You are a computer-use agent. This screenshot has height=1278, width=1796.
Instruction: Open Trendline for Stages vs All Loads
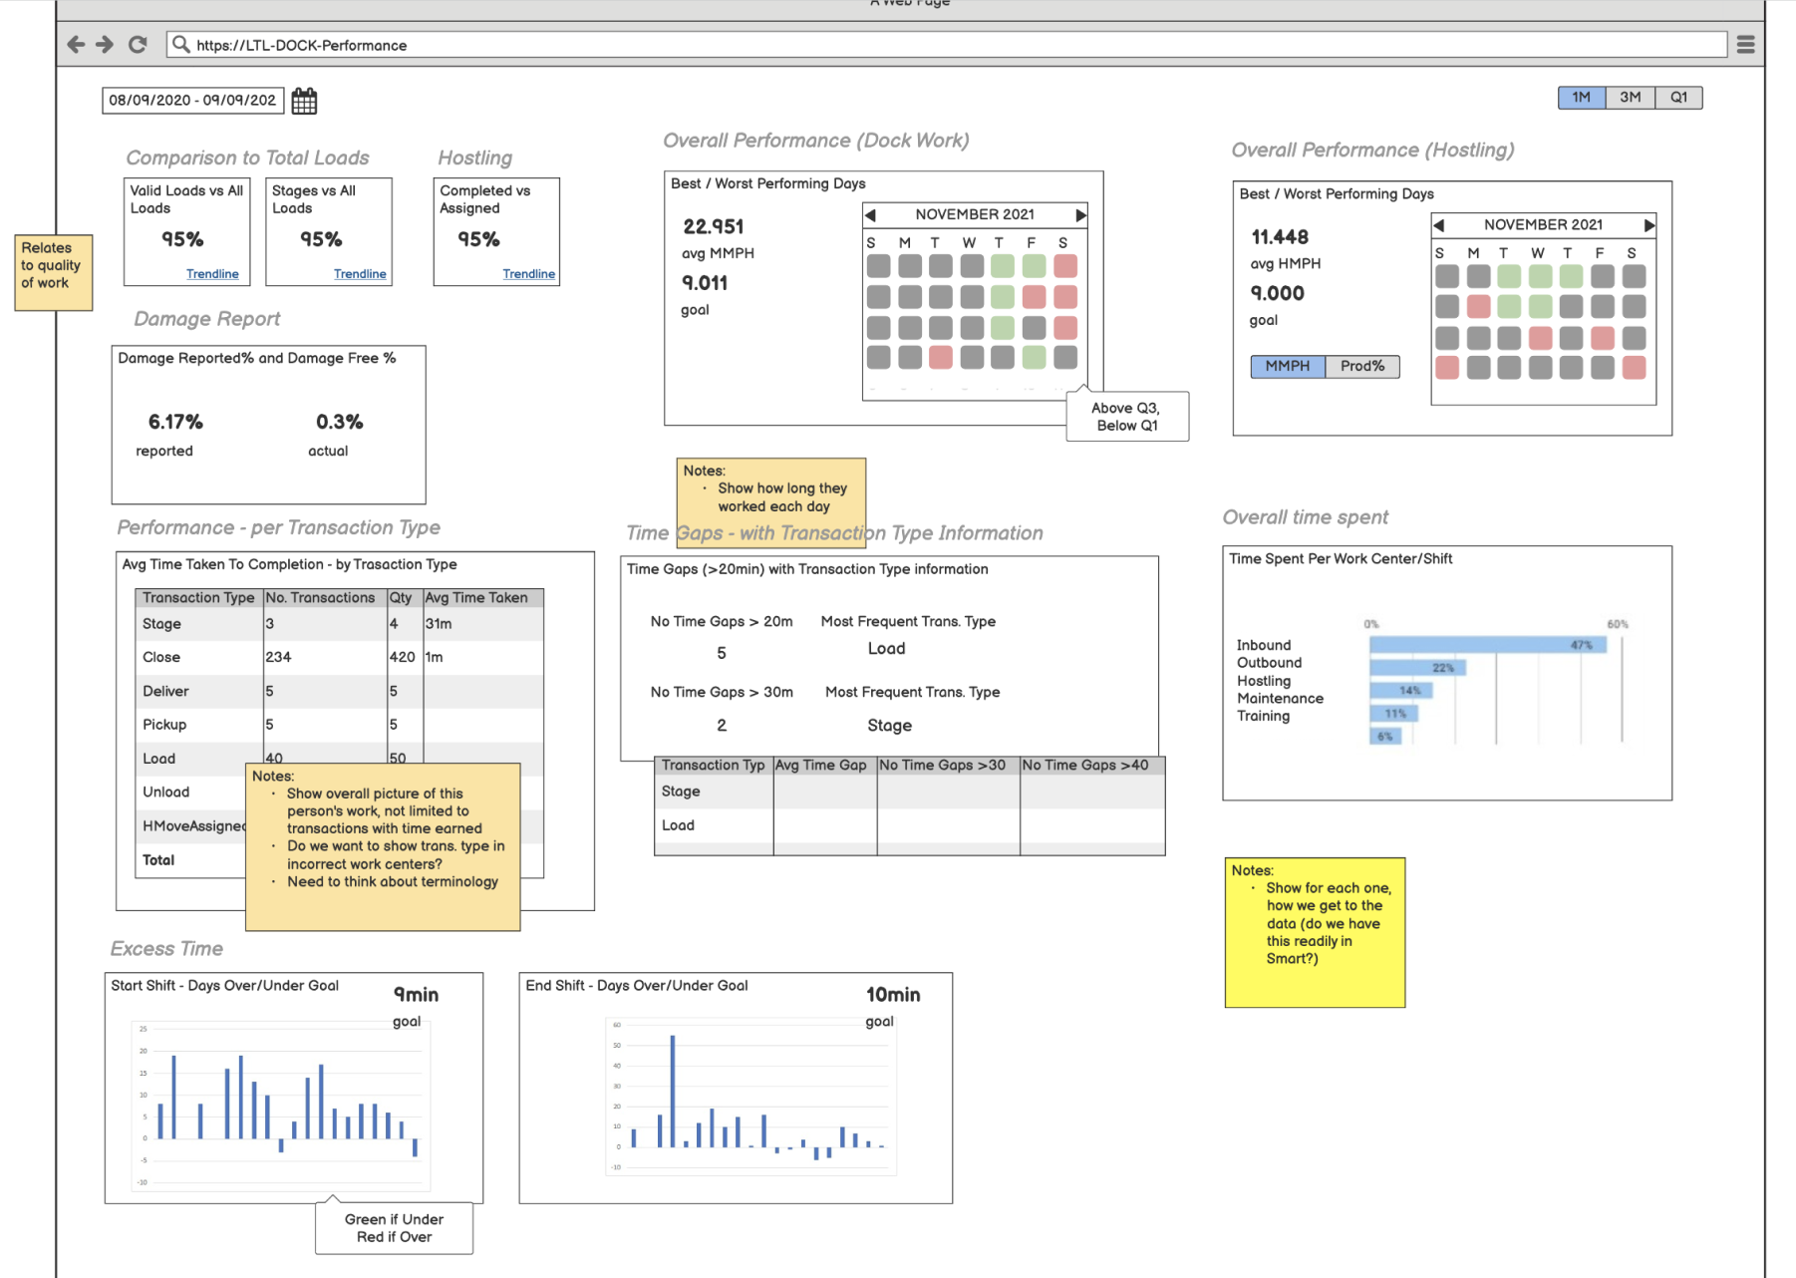coord(360,274)
